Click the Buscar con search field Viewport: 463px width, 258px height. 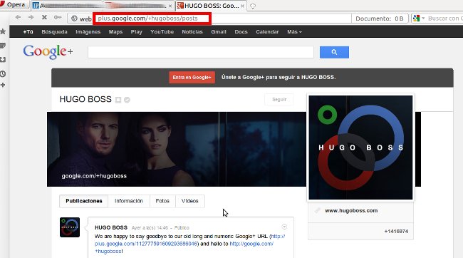445,19
